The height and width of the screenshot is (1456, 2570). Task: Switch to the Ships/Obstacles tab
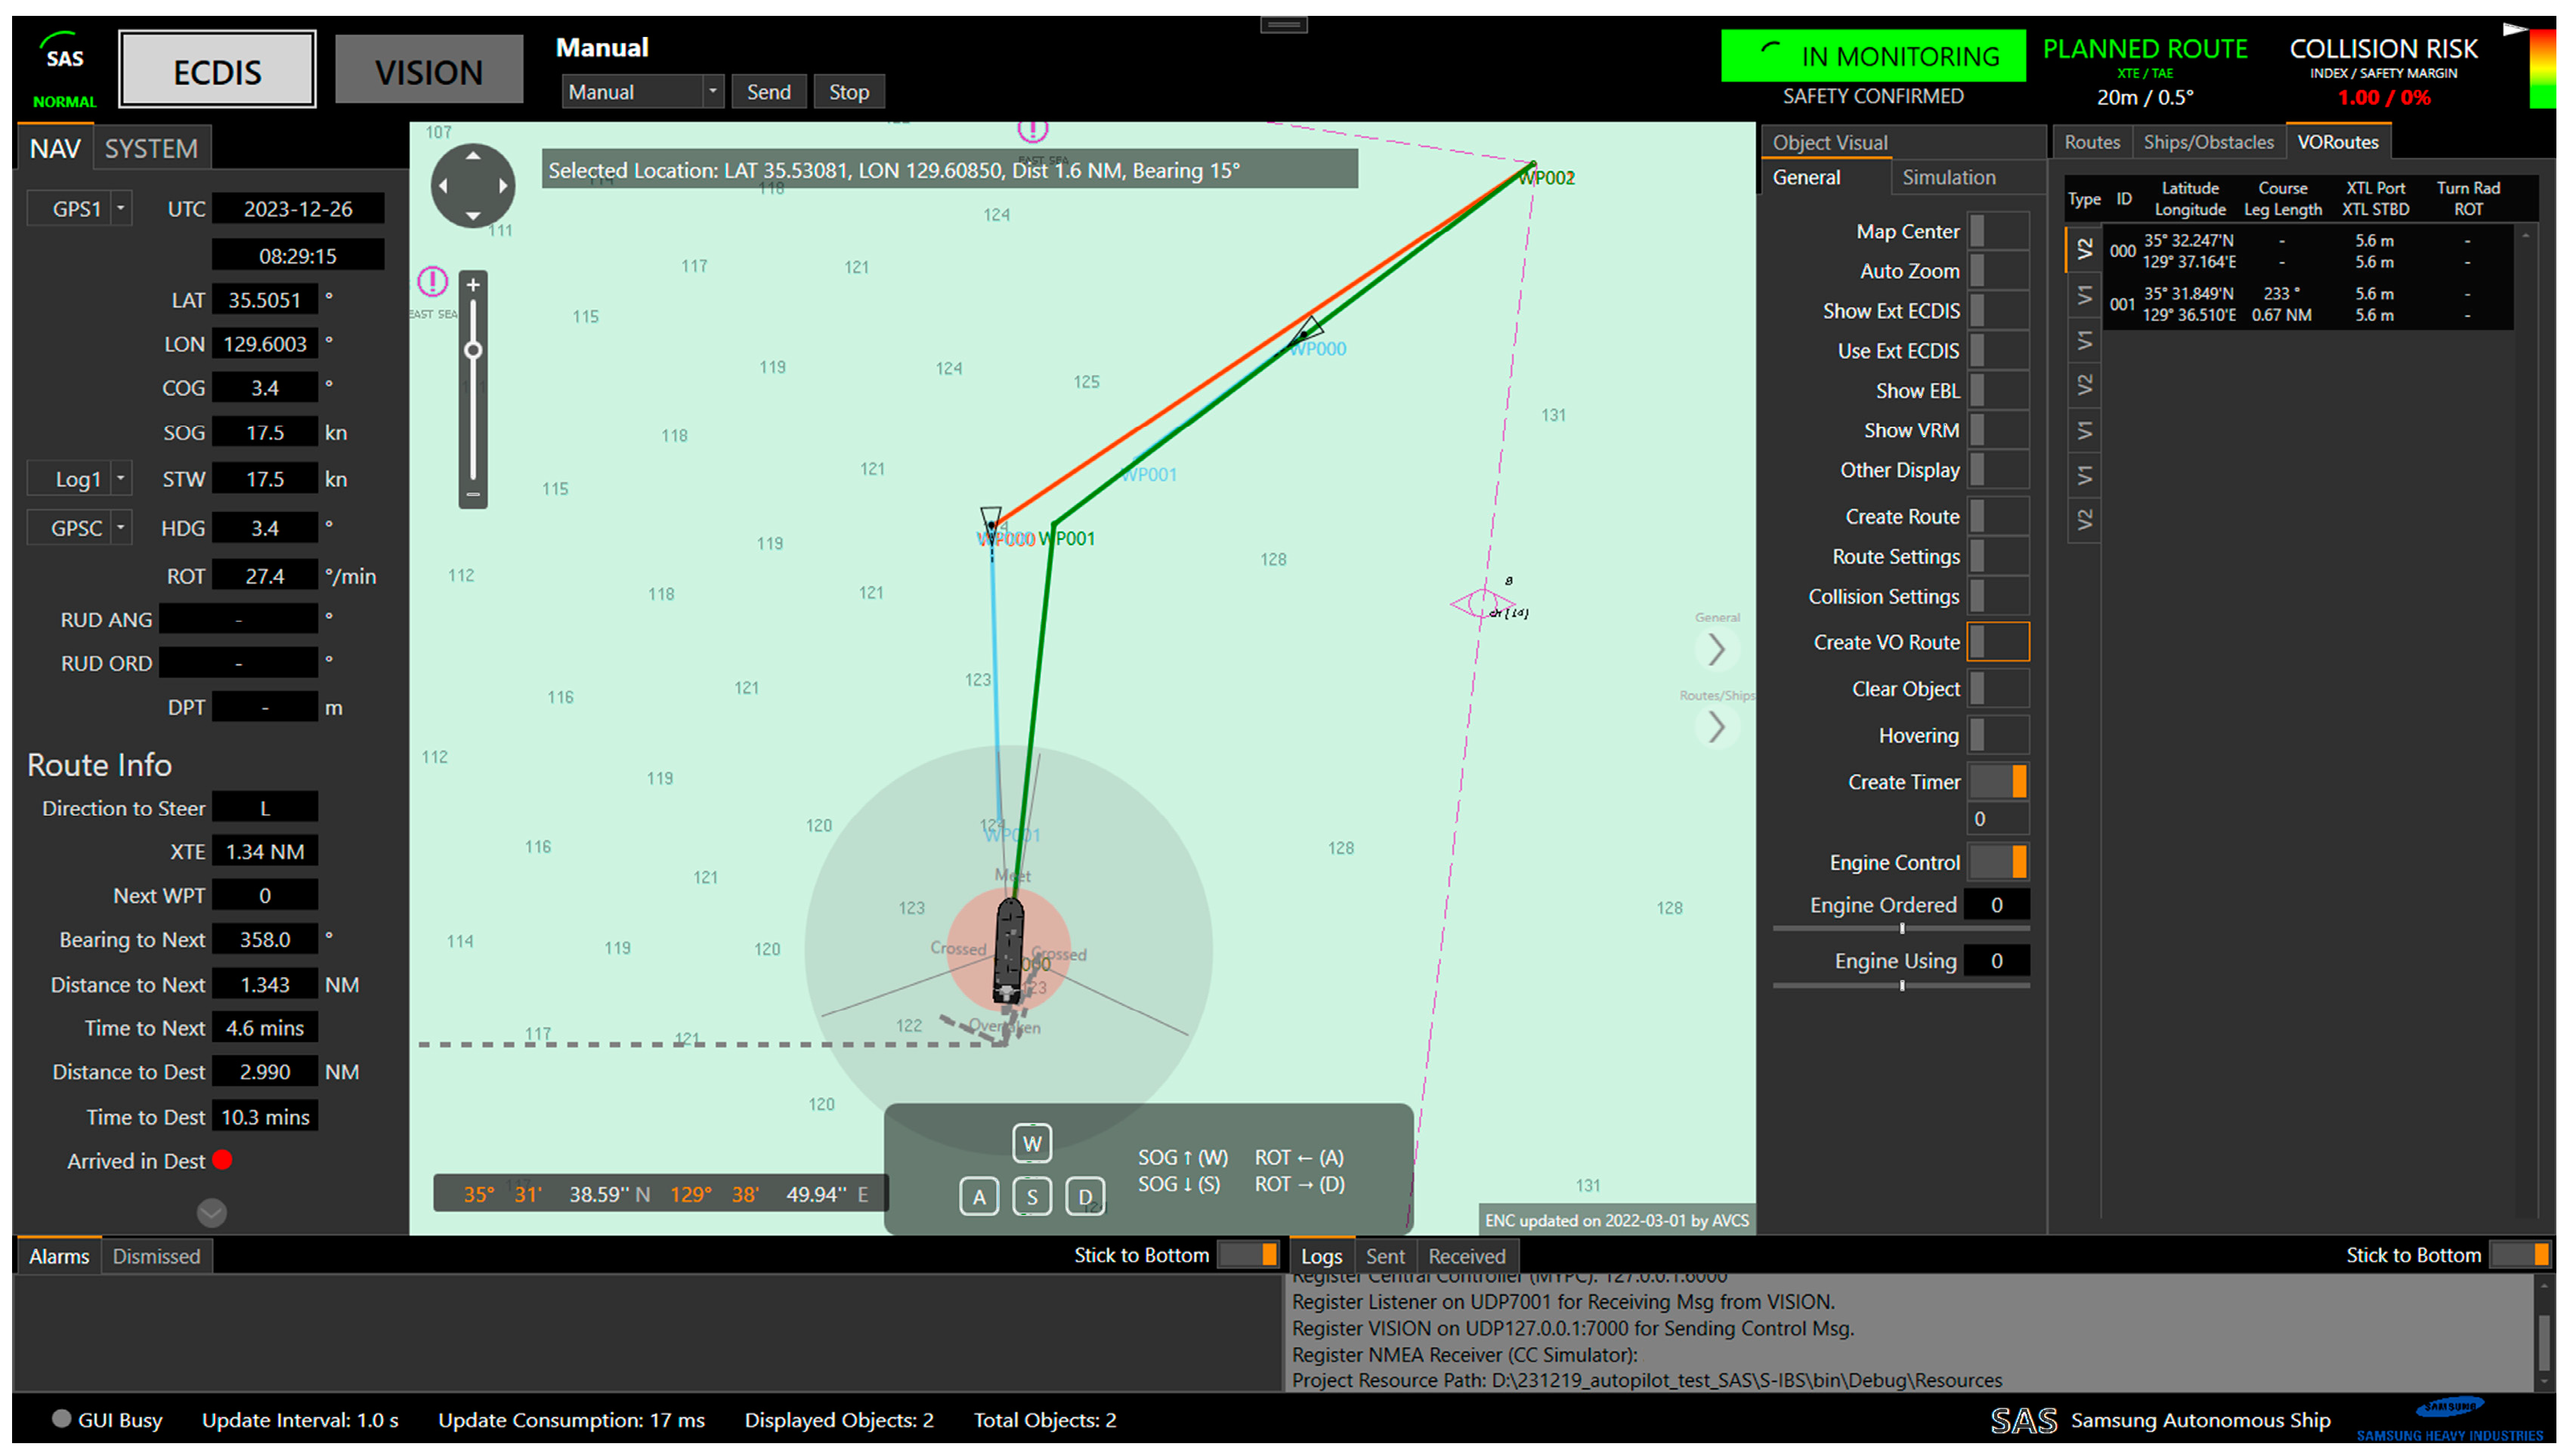click(2208, 142)
